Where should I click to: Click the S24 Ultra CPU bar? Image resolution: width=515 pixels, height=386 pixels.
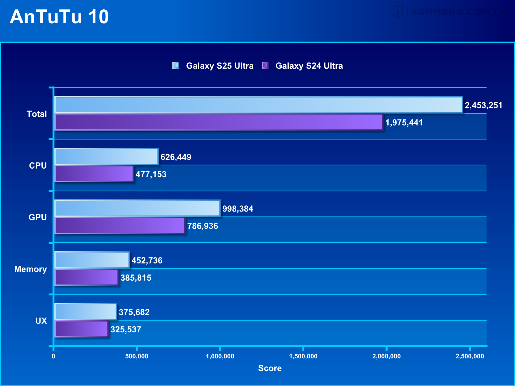[94, 174]
